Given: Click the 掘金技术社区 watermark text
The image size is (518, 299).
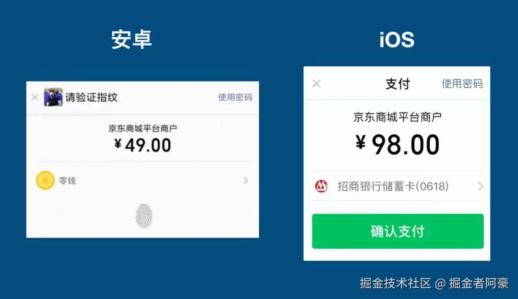Looking at the screenshot, I should (395, 283).
